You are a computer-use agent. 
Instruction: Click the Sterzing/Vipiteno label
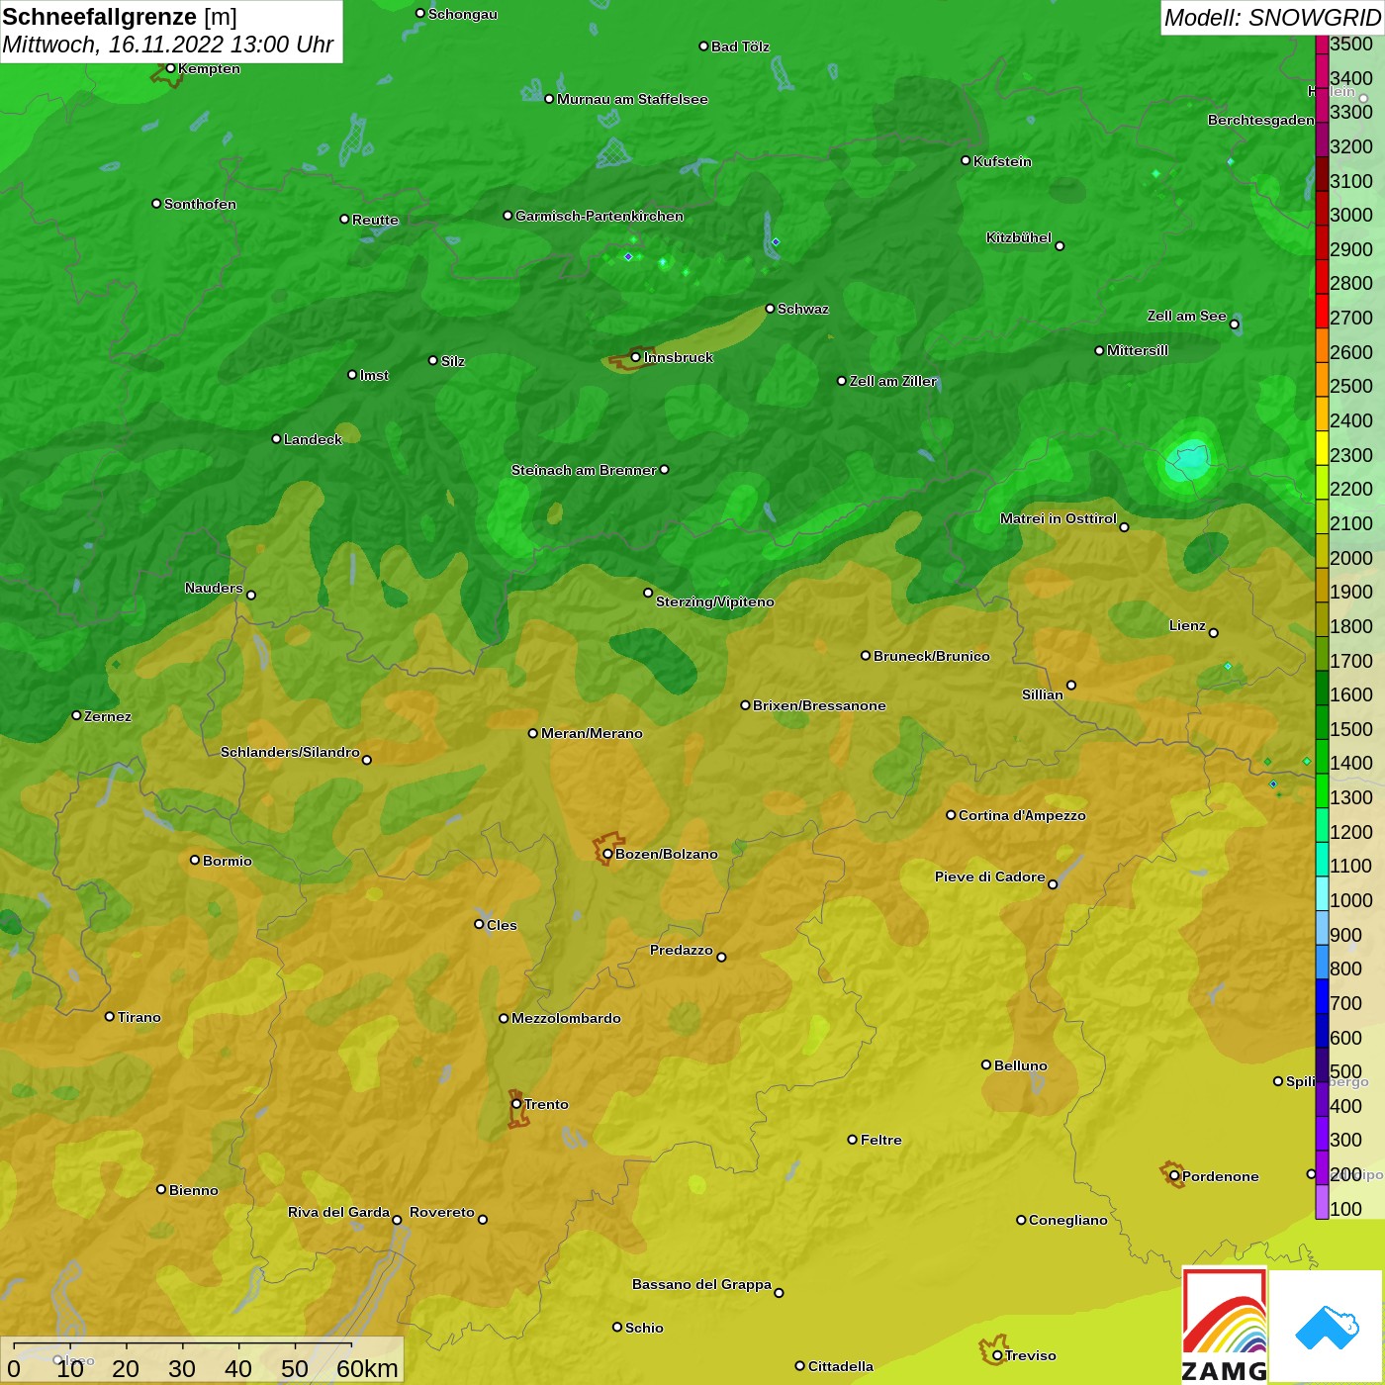point(715,601)
